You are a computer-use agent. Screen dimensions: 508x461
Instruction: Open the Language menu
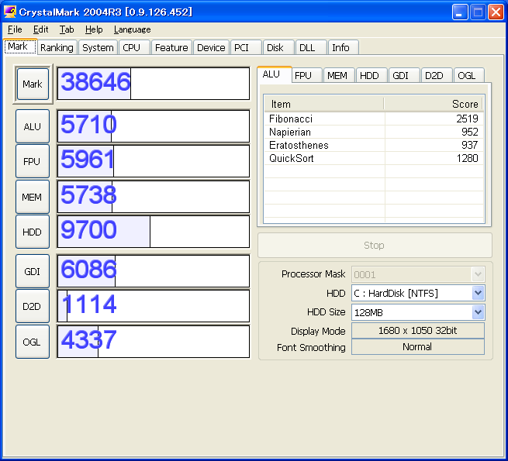tap(132, 29)
